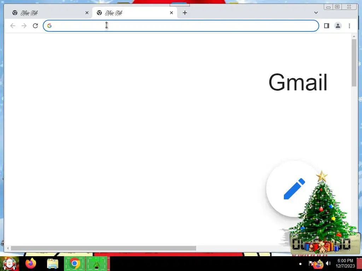Reload the current page

point(35,26)
